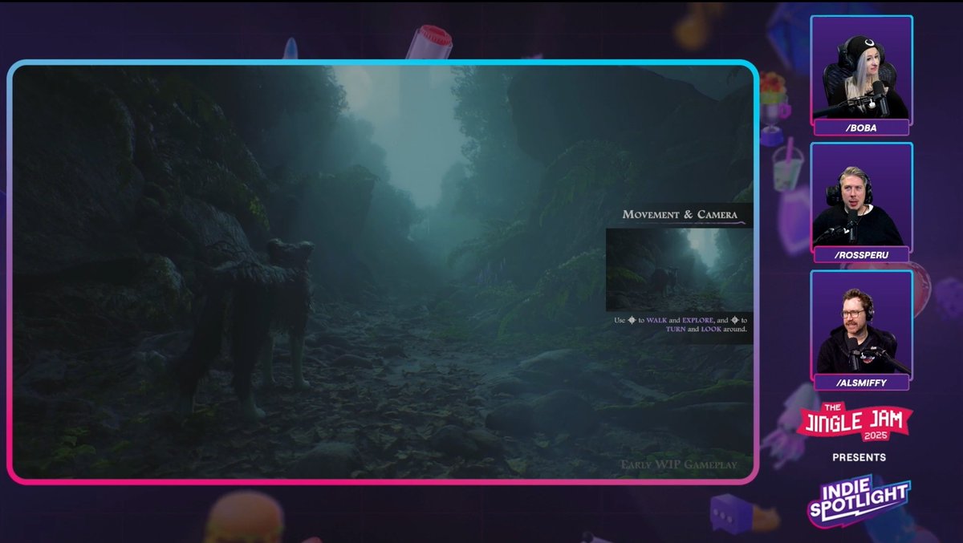Click the Early WIP Gameplay watermark
Image resolution: width=963 pixels, height=543 pixels.
pyautogui.click(x=681, y=464)
